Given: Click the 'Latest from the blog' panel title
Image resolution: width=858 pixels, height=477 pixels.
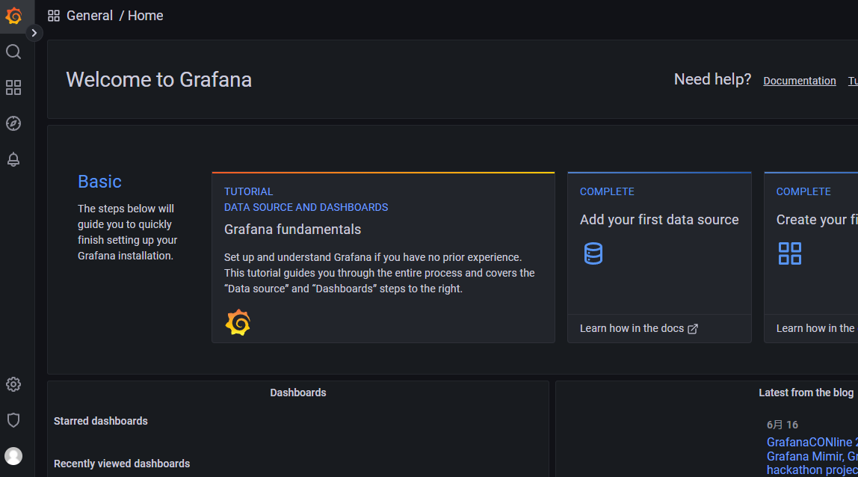Looking at the screenshot, I should (x=806, y=393).
